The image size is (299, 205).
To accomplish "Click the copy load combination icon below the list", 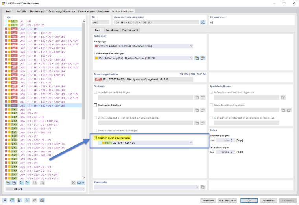I will click(x=14, y=183).
